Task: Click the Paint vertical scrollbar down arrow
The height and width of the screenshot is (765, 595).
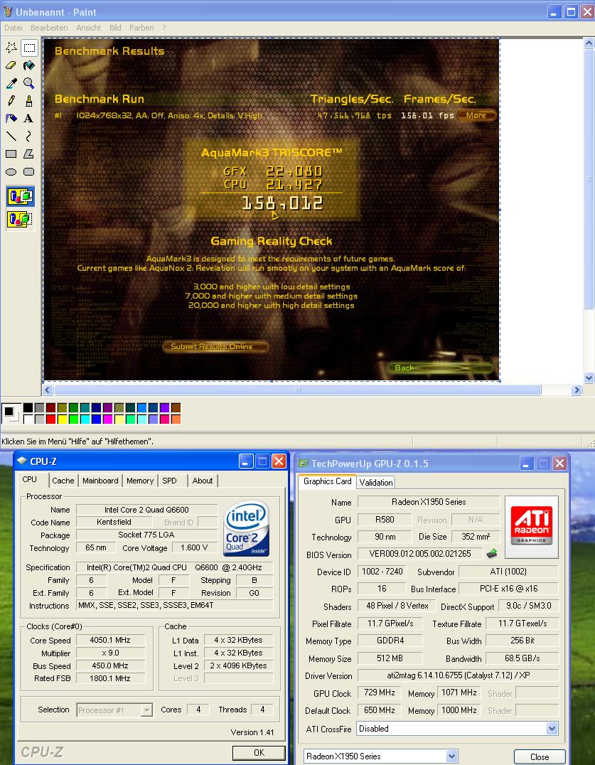Action: [589, 378]
